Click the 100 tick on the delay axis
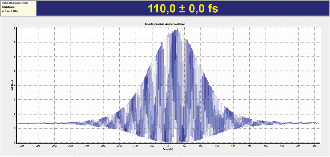This screenshot has height=157, width=330. (200, 146)
